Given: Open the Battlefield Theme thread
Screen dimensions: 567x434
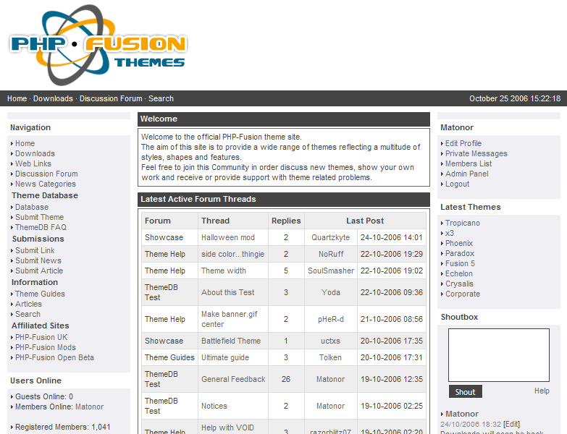Looking at the screenshot, I should click(231, 341).
